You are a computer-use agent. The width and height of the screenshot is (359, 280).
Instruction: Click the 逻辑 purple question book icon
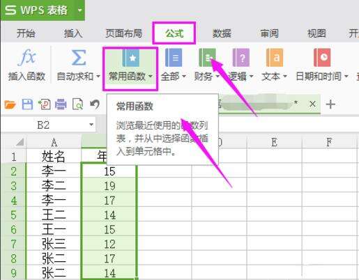click(240, 57)
